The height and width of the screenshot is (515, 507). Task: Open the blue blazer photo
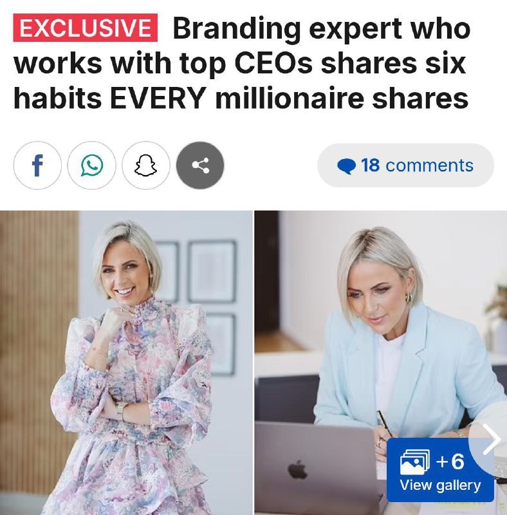(381, 362)
